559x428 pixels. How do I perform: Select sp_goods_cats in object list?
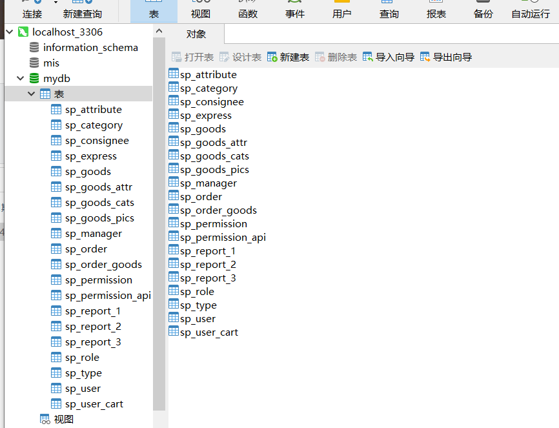point(214,156)
